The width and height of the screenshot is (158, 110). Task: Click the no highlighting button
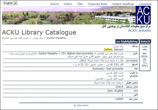point(127,41)
